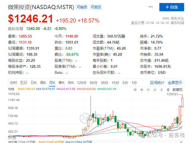Add stock with 自选 button
Image resolution: width=191 pixels, height=143 pixels.
[x=172, y=7]
